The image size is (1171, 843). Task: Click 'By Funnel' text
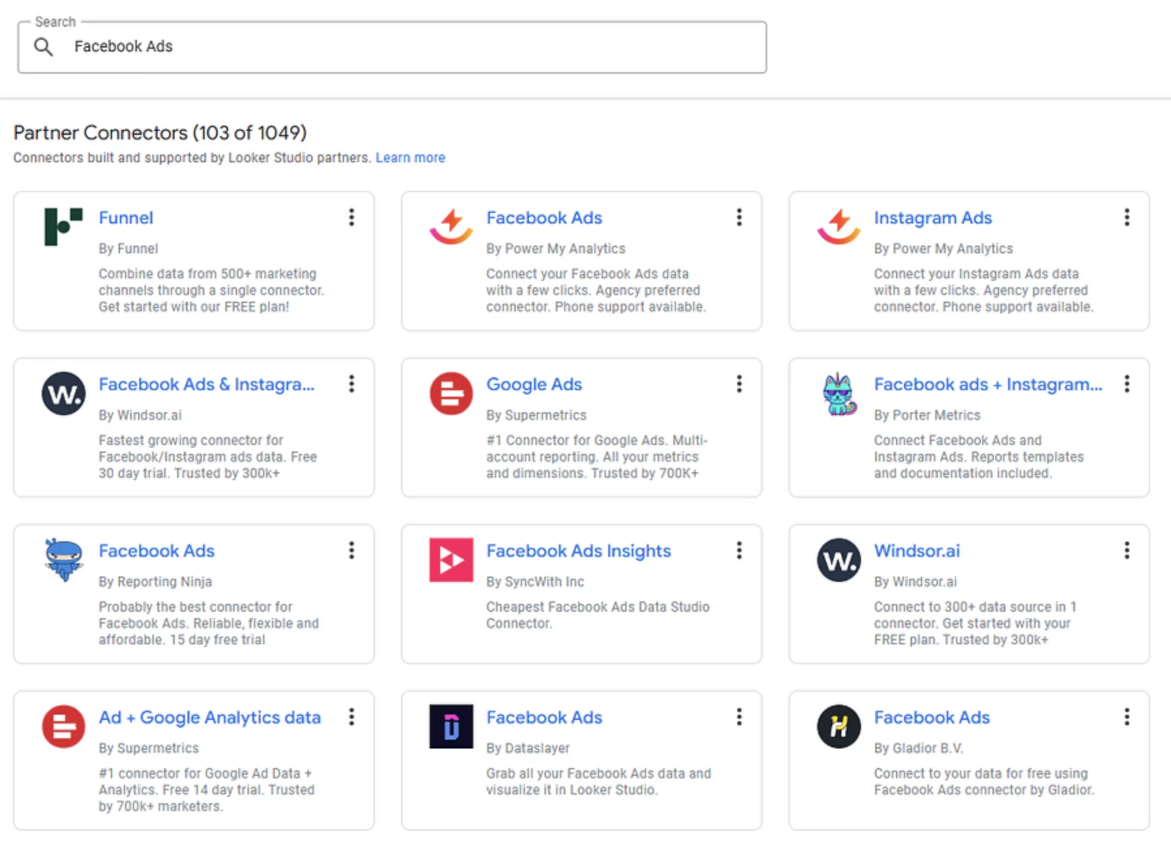[x=128, y=249]
